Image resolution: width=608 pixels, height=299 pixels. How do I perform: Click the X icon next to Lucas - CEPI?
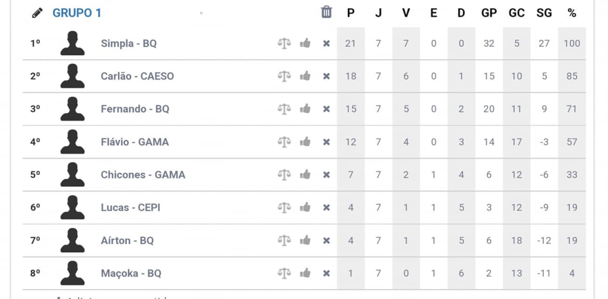[326, 208]
